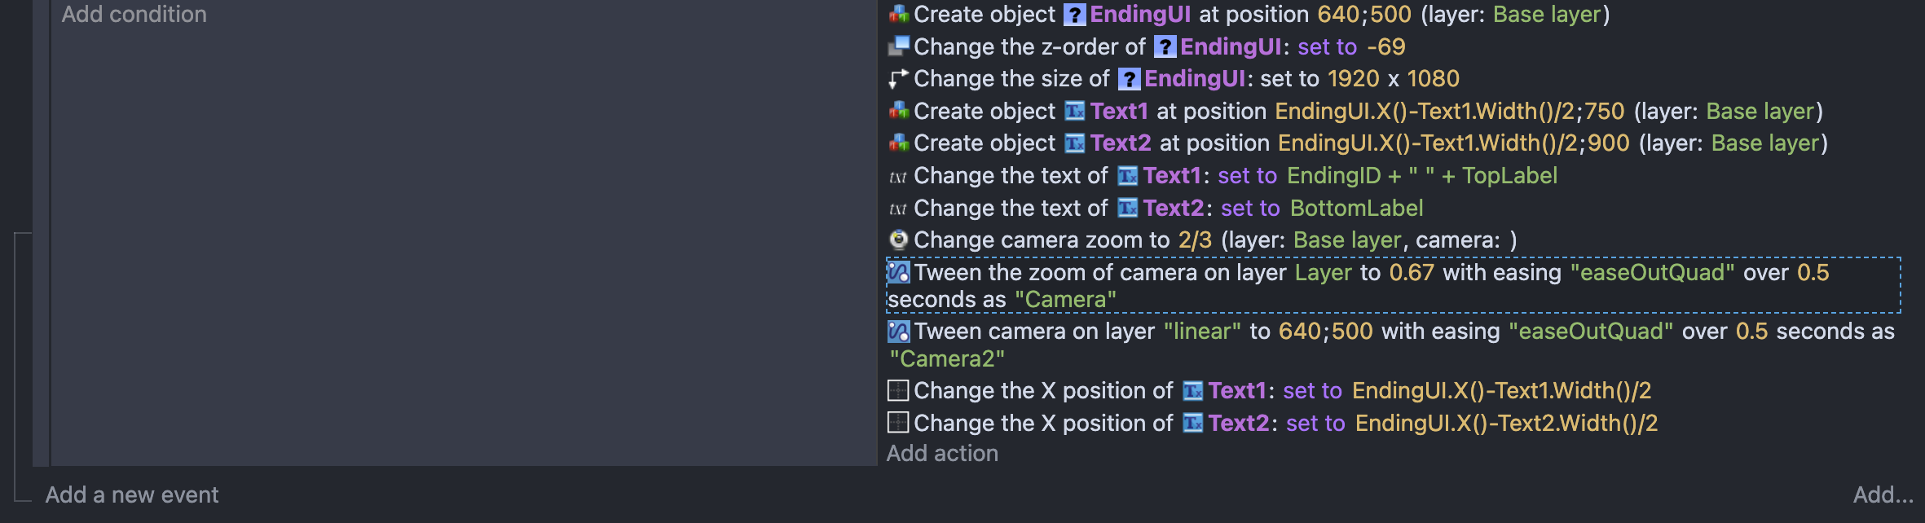Click the tween icon for zoom camera action
The height and width of the screenshot is (523, 1925).
pyautogui.click(x=898, y=272)
